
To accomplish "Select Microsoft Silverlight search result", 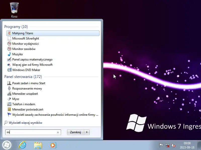I will pos(26,38).
